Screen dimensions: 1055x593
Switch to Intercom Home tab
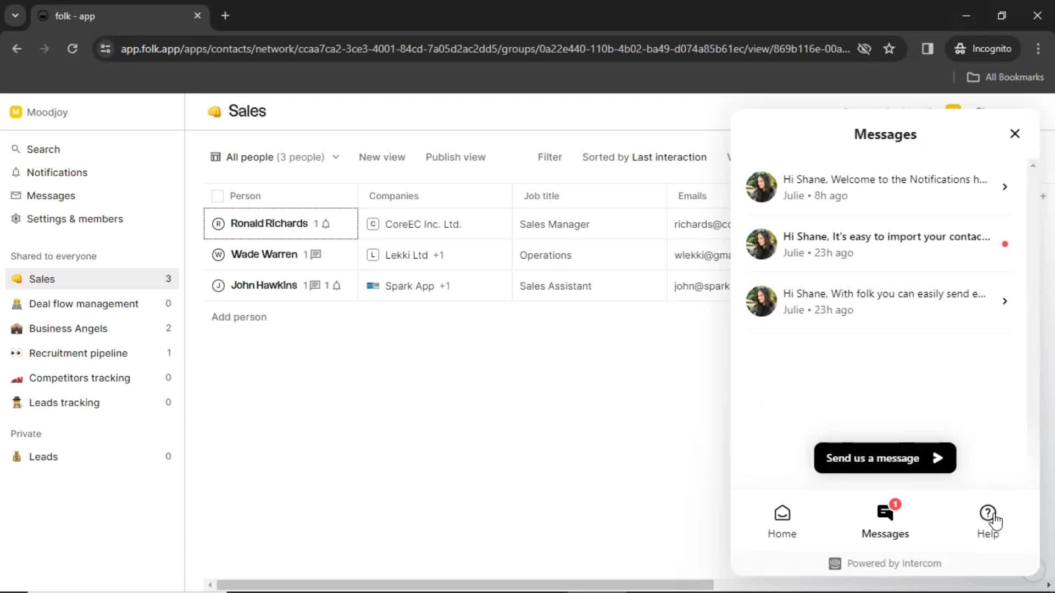782,522
